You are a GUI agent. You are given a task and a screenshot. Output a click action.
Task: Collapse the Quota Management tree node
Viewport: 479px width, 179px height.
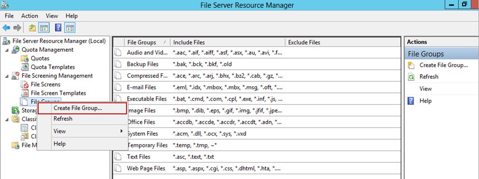7,50
